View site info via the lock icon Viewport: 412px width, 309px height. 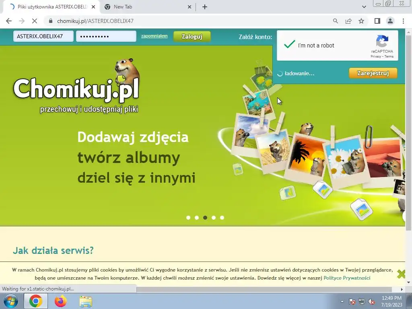[51, 21]
